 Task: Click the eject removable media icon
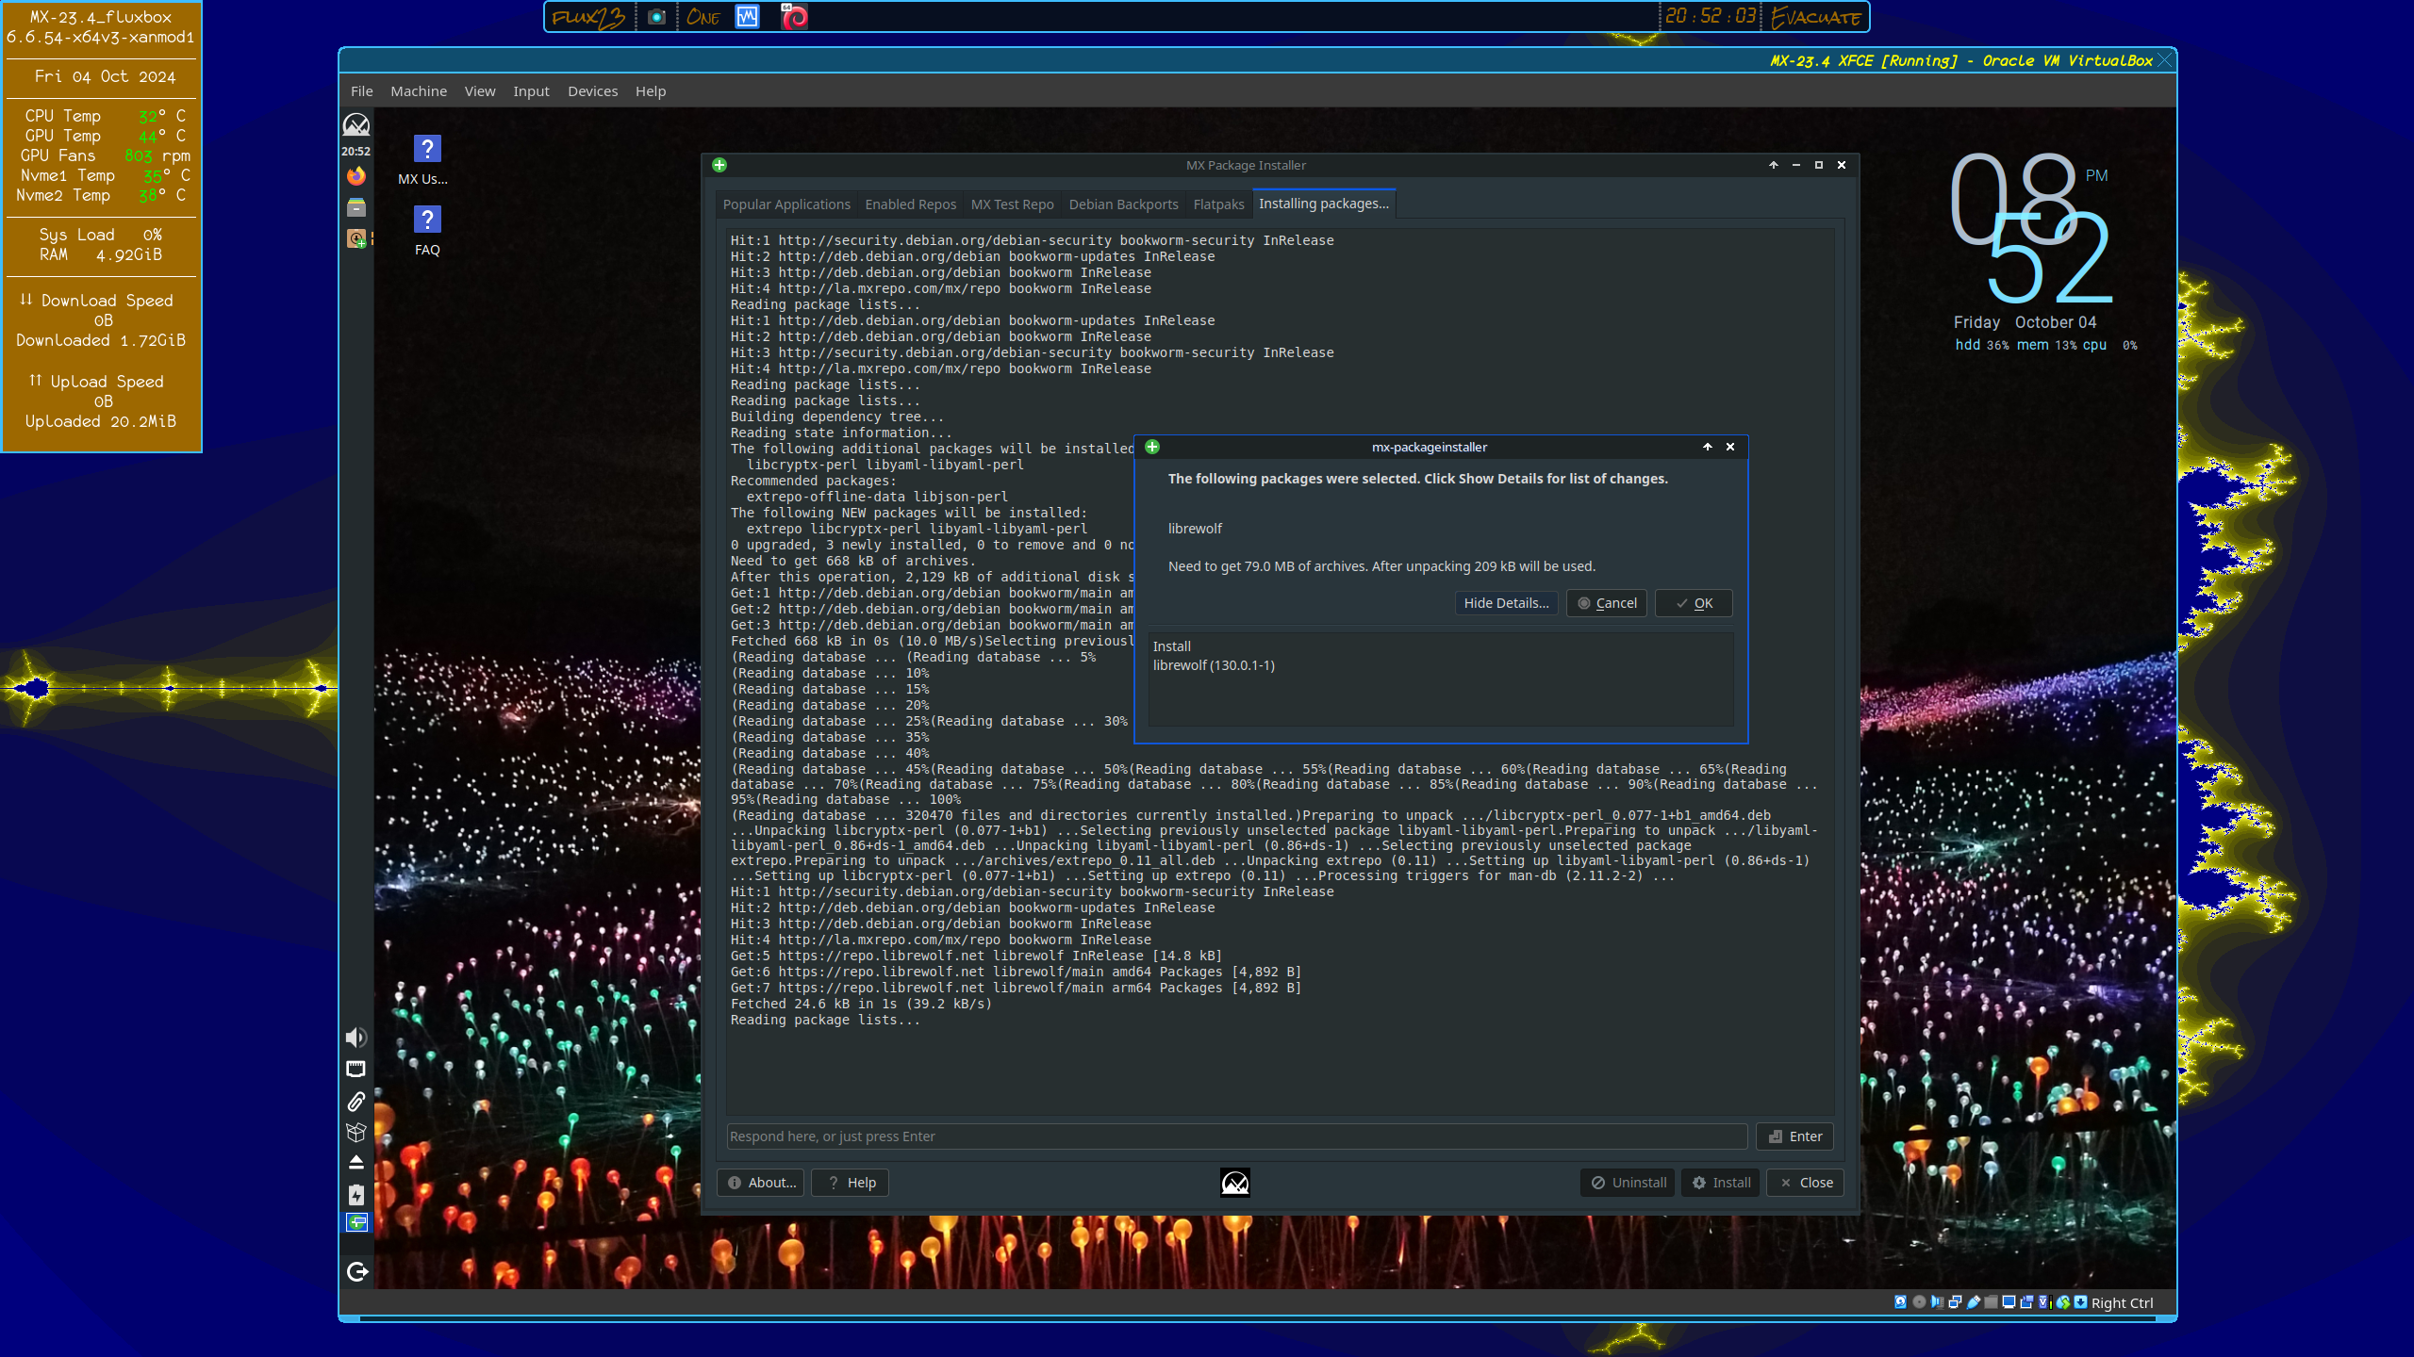tap(356, 1163)
